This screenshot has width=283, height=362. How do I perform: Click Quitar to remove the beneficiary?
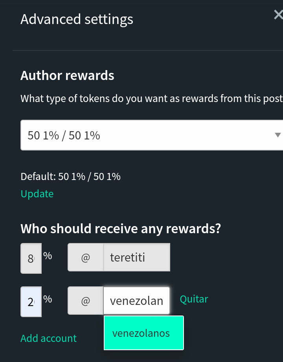pos(194,299)
